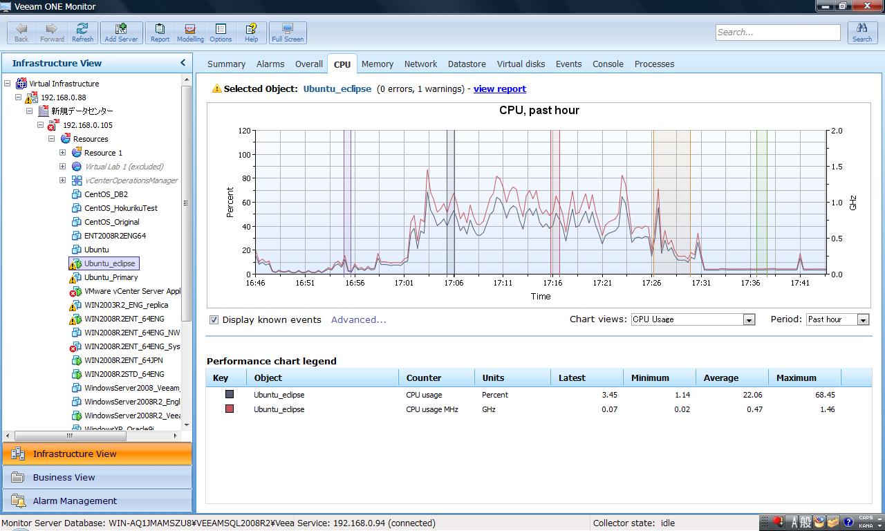885x531 pixels.
Task: Open the view report link
Action: coord(500,88)
